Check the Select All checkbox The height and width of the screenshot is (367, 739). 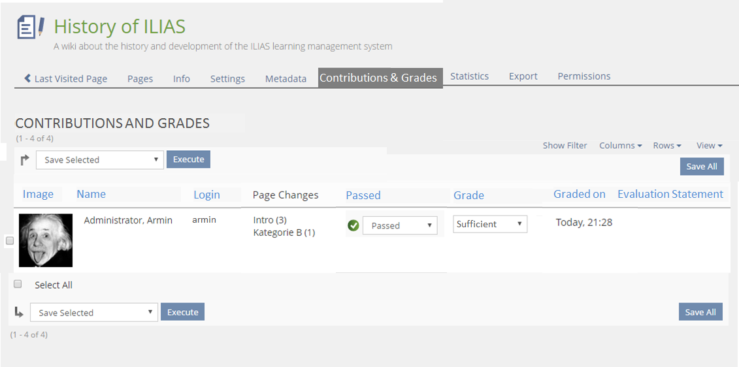click(x=18, y=284)
